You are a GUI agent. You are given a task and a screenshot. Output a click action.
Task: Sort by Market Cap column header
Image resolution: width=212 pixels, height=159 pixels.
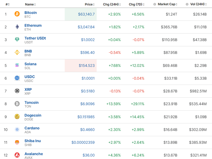pyautogui.click(x=167, y=4)
